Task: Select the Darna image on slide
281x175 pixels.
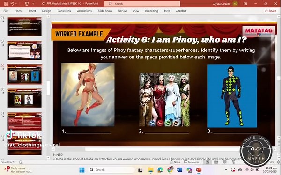Action: (88, 95)
